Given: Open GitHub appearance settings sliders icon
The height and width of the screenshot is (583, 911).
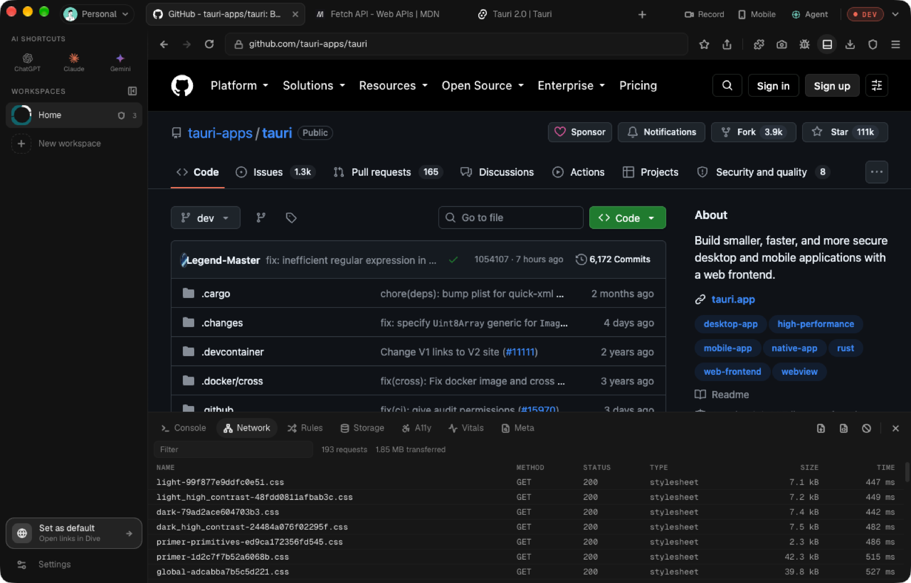Looking at the screenshot, I should 877,85.
